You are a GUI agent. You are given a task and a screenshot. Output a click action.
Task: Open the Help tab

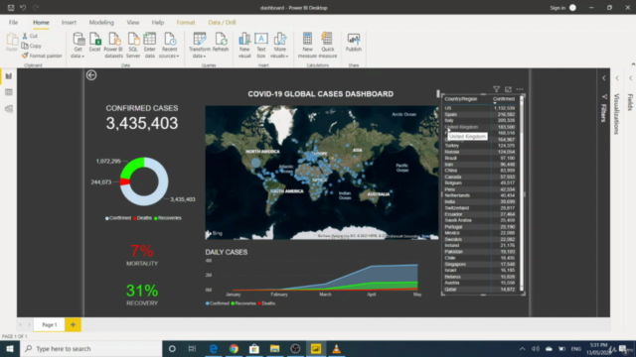pyautogui.click(x=158, y=22)
